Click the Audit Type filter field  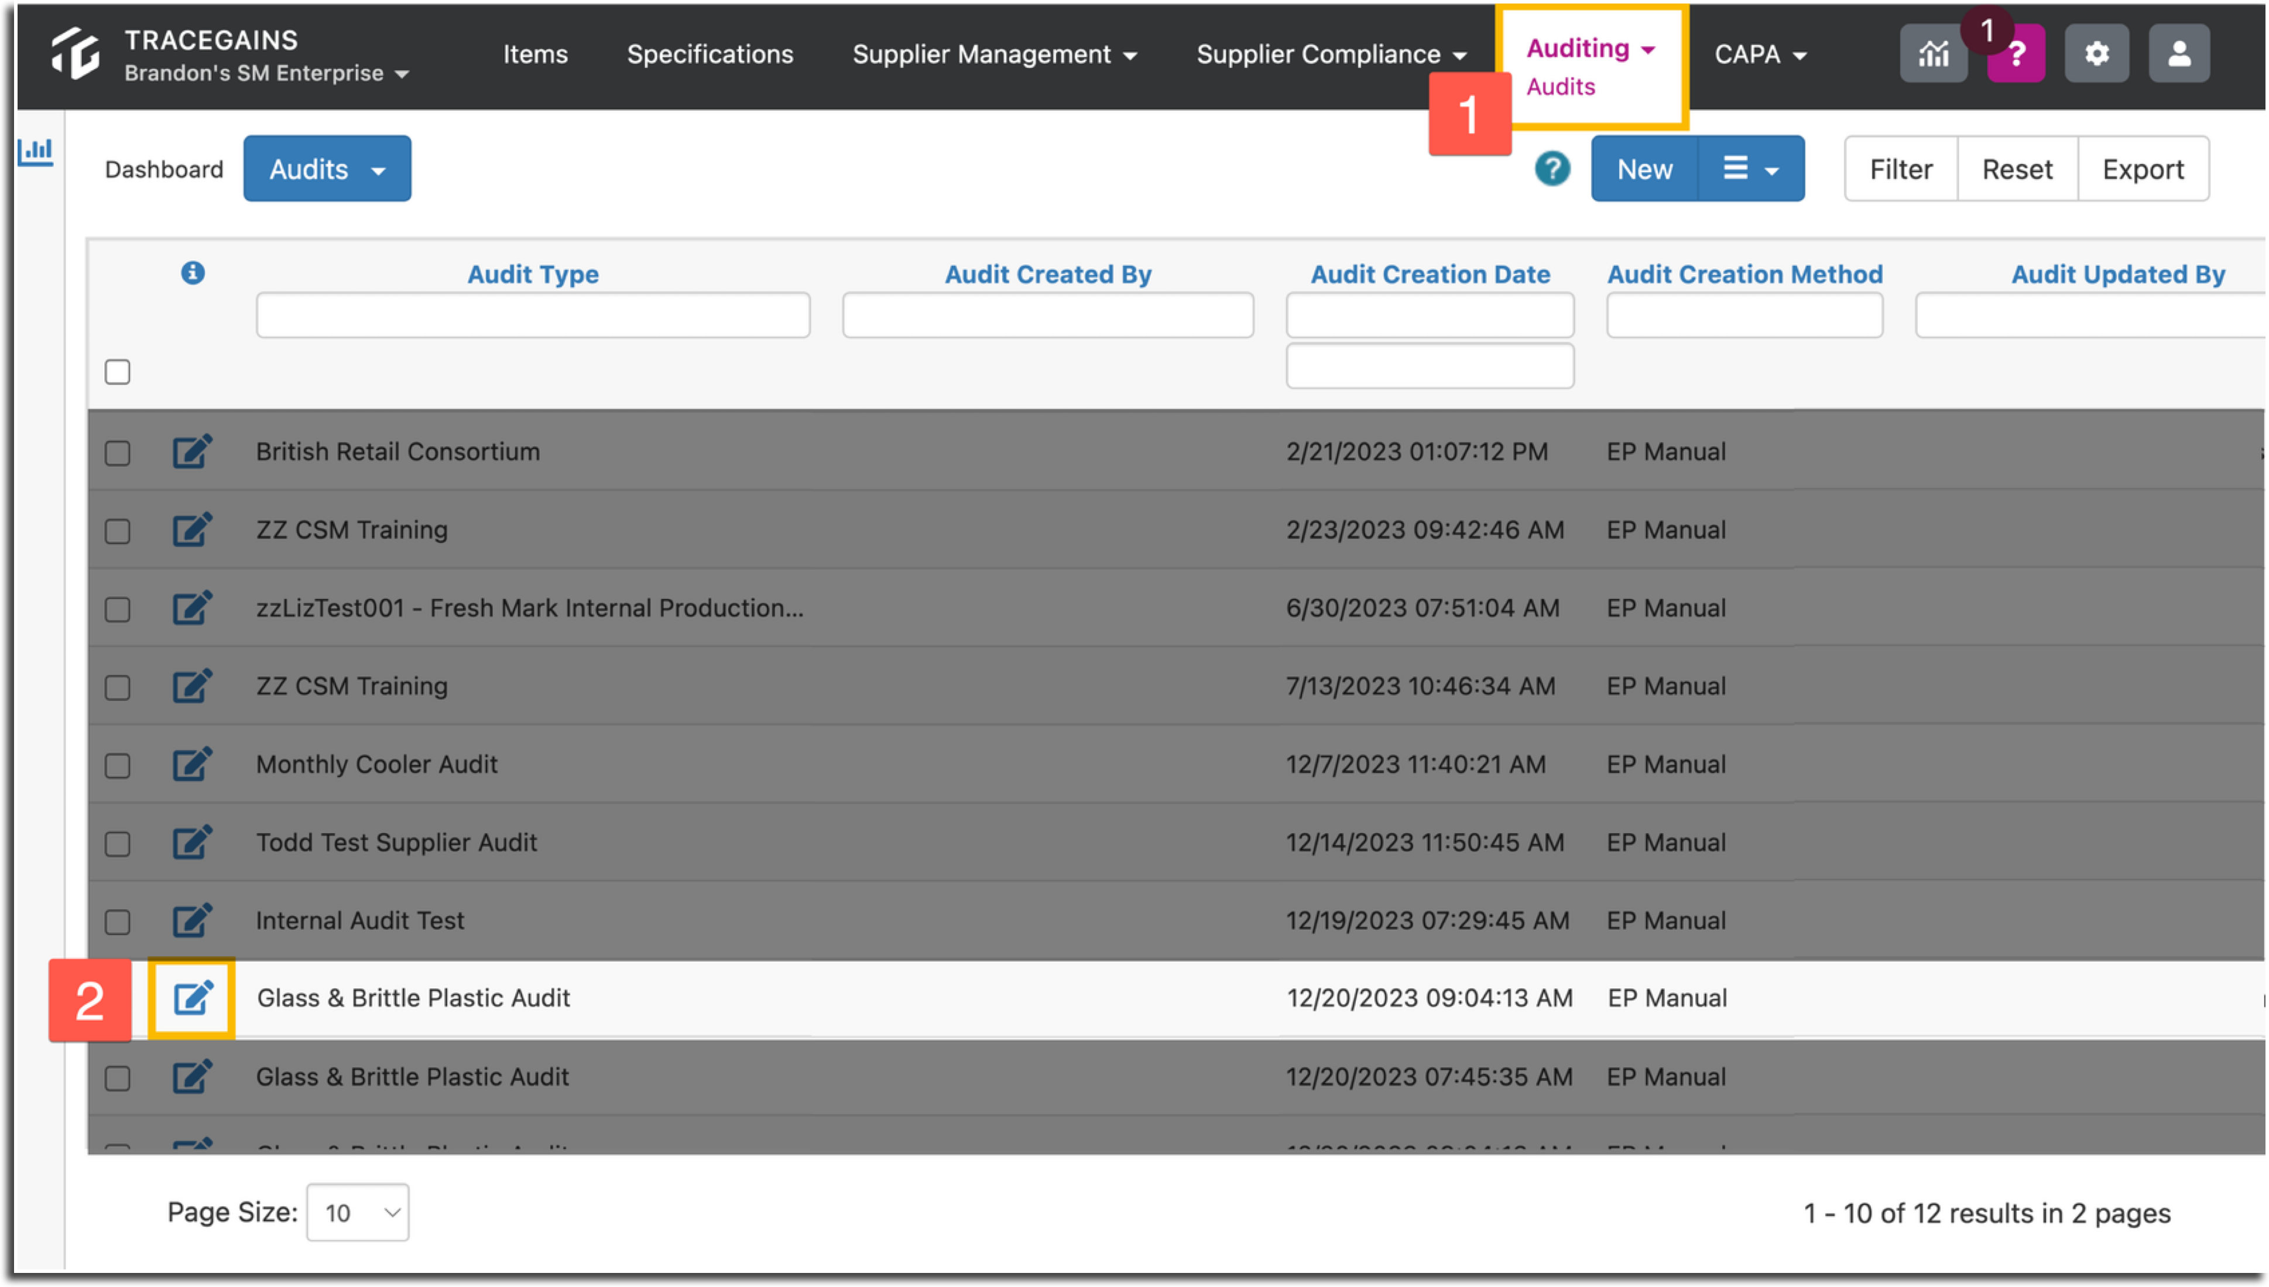(533, 316)
